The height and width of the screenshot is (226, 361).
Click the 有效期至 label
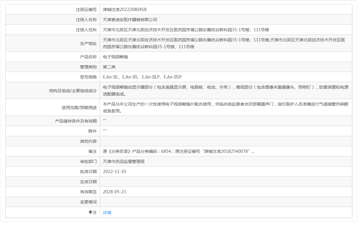point(88,192)
